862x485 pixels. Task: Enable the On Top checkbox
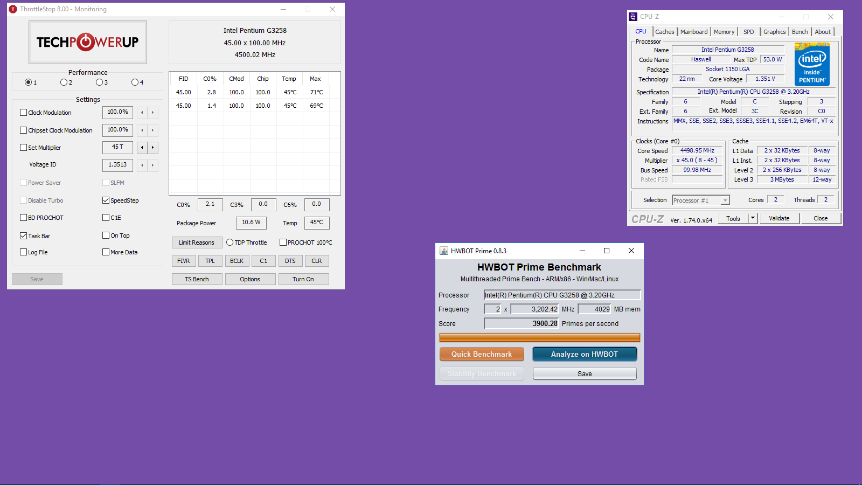click(x=106, y=235)
